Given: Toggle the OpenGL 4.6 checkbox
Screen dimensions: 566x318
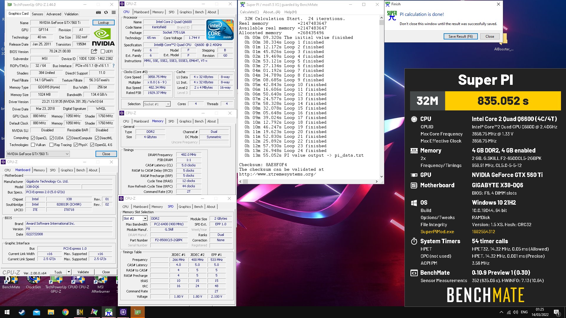Looking at the screenshot, I should tap(92, 145).
